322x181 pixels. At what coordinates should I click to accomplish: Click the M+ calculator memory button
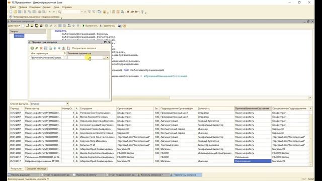[132, 12]
